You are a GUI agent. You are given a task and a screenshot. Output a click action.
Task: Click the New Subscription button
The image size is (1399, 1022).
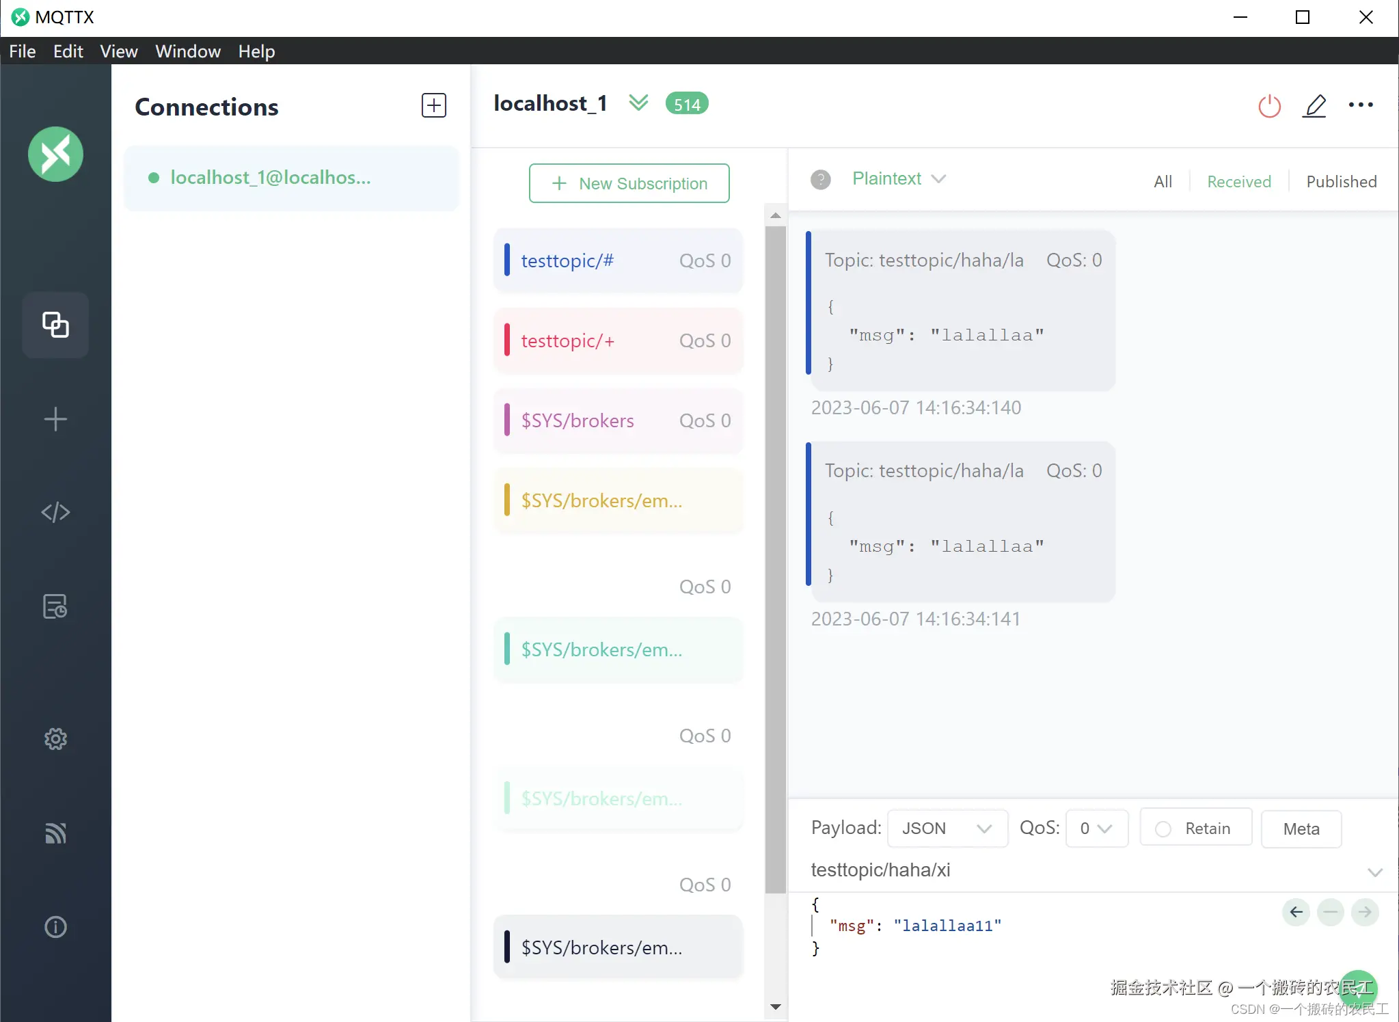coord(629,183)
